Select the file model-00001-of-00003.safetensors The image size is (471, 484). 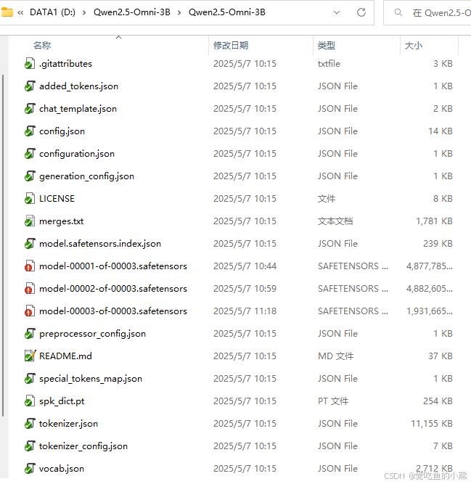(x=113, y=266)
